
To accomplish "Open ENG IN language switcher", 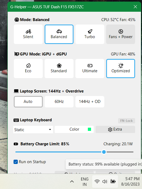I will click(85, 182).
